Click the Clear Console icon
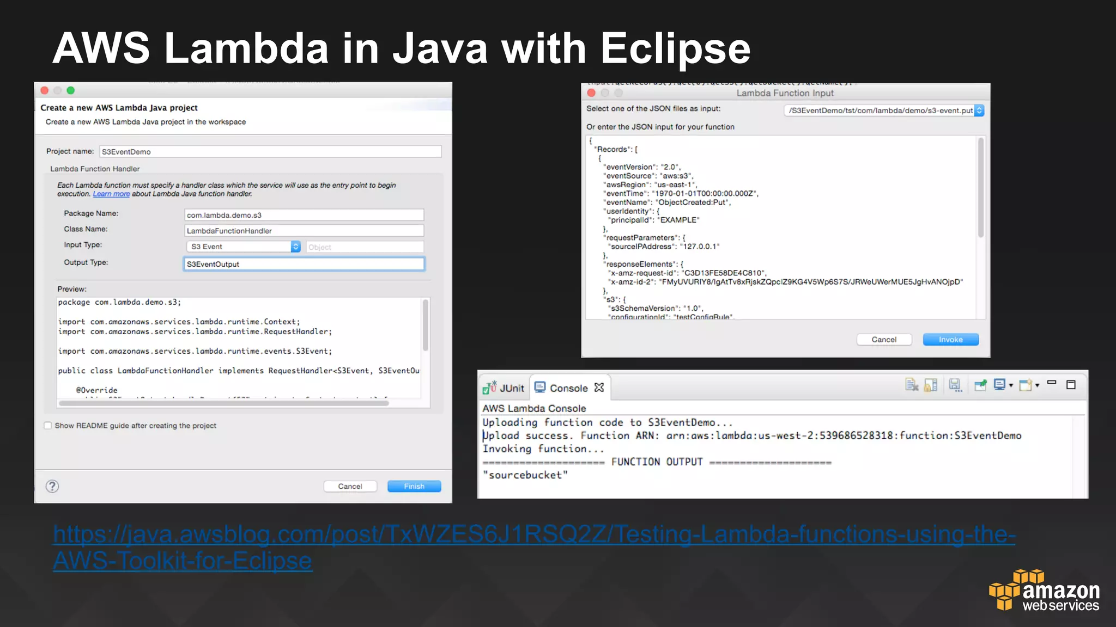 point(911,385)
